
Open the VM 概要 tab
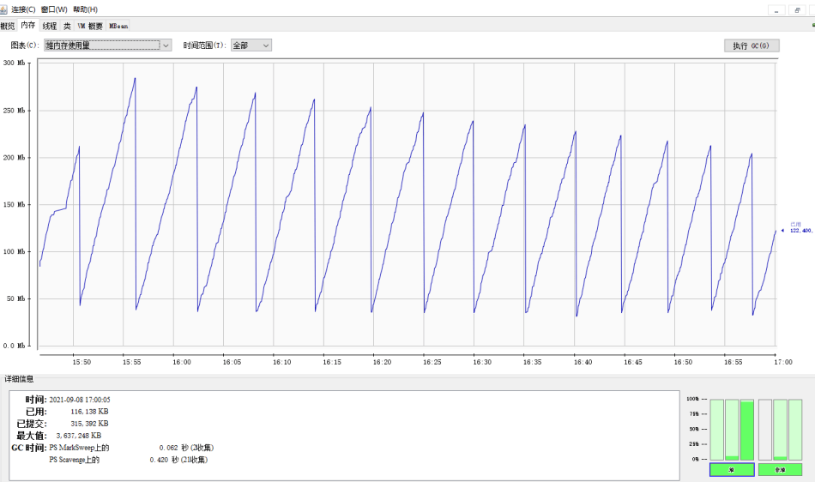click(x=90, y=26)
